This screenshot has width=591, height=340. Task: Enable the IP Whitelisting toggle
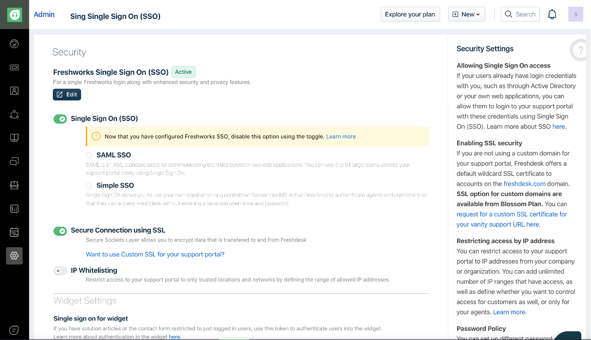coord(60,271)
